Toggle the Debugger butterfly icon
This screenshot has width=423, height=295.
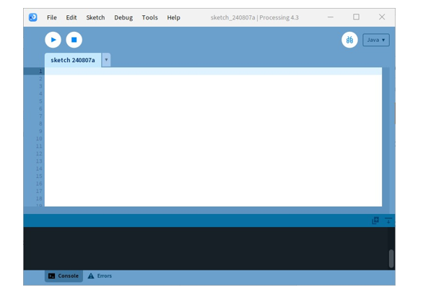pos(349,40)
